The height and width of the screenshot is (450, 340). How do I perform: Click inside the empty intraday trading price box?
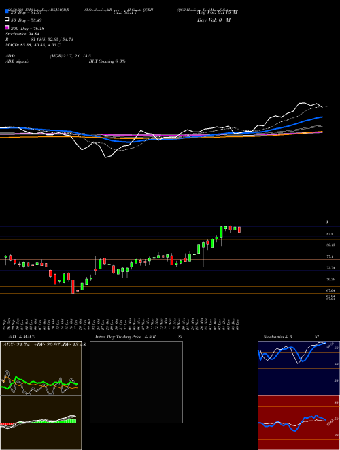click(x=136, y=382)
